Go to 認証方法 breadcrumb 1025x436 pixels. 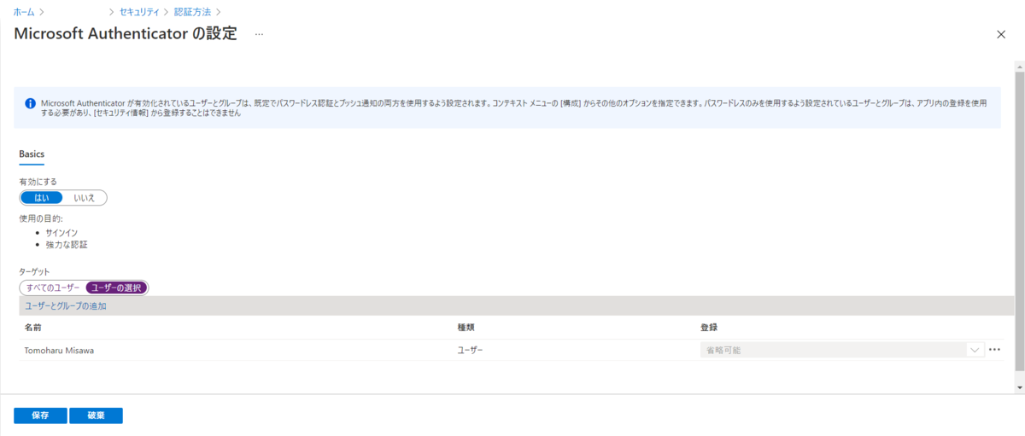pos(192,12)
